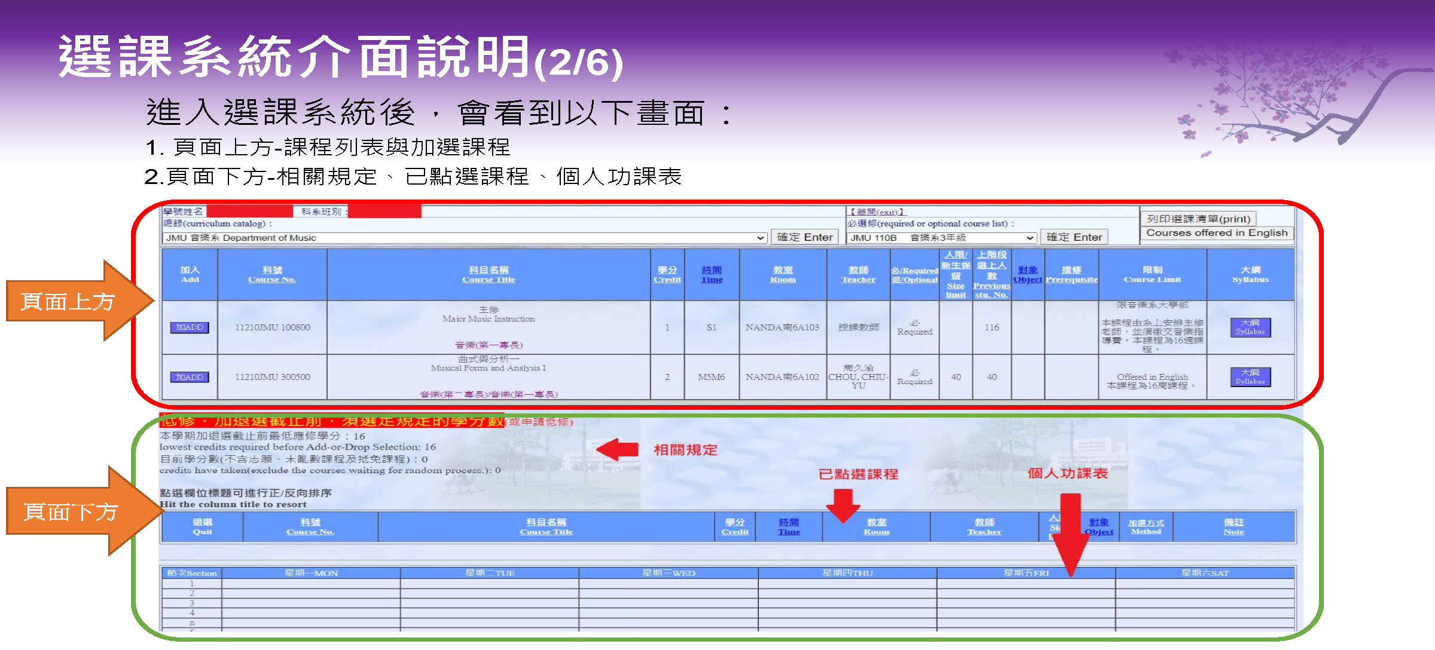
Task: Click the 星期二TUE timetable column header
Action: [490, 573]
